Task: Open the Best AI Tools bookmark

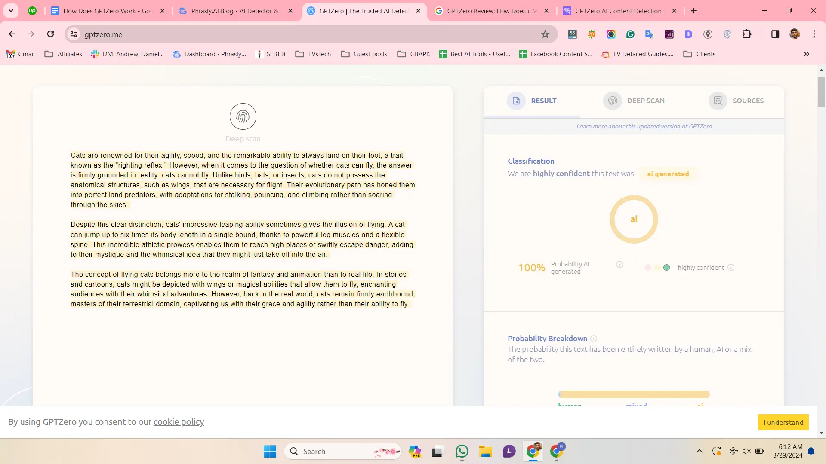Action: click(x=475, y=54)
